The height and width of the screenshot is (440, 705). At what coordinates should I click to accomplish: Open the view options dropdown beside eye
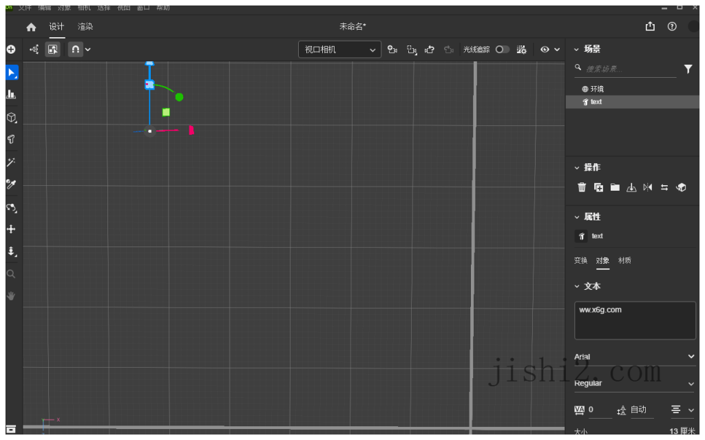(x=557, y=50)
